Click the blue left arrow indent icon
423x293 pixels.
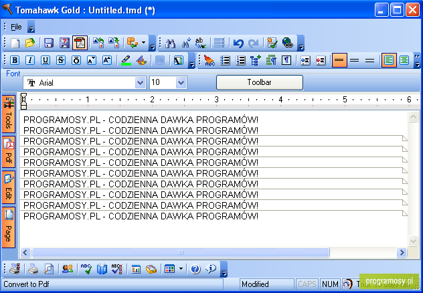(305, 60)
